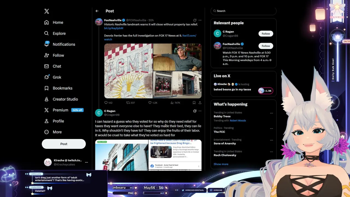Open the Drag Bingo screenshot image
Viewport: 350px width, 197px height.
click(175, 155)
